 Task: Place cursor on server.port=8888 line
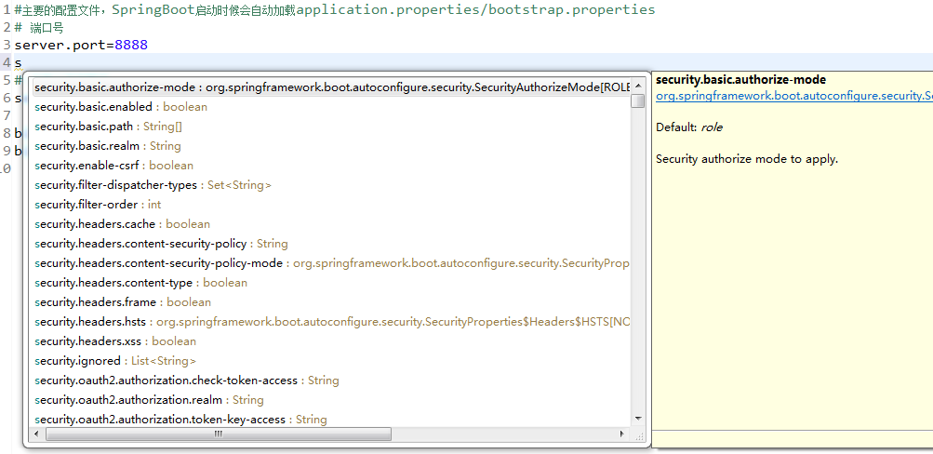click(81, 46)
